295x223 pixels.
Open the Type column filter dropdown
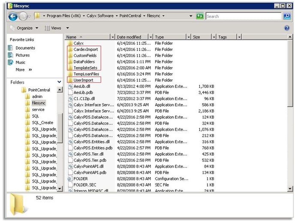coord(189,37)
